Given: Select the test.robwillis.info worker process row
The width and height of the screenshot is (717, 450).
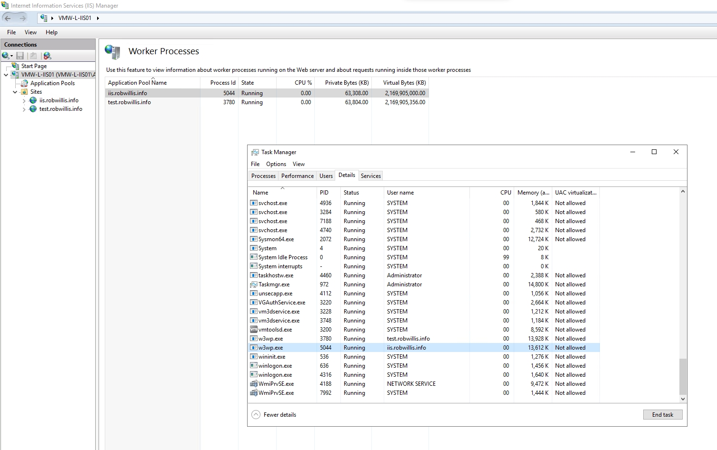Looking at the screenshot, I should click(267, 102).
